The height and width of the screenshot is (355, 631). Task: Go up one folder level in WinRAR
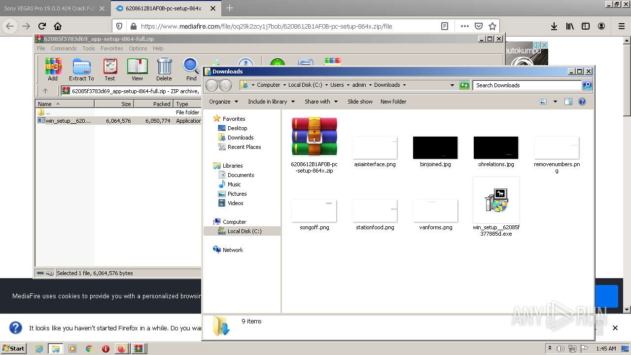(x=45, y=91)
